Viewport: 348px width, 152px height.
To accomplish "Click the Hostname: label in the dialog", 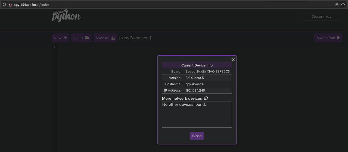I will [x=173, y=84].
